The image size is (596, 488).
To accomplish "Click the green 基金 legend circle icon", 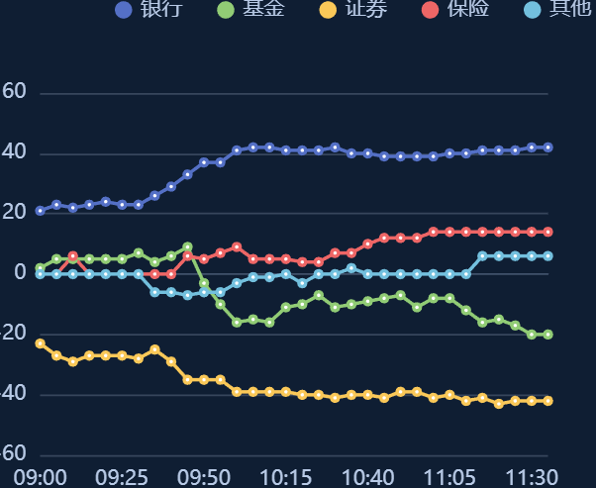I will (226, 10).
